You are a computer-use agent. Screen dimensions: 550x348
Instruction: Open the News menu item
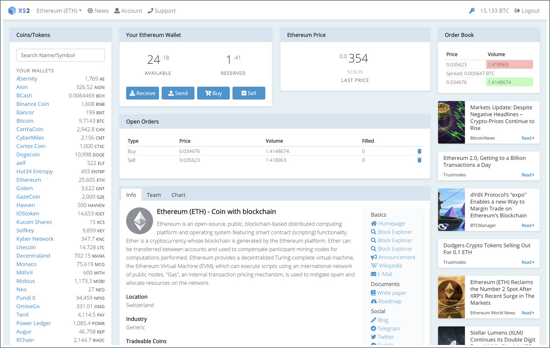[98, 11]
